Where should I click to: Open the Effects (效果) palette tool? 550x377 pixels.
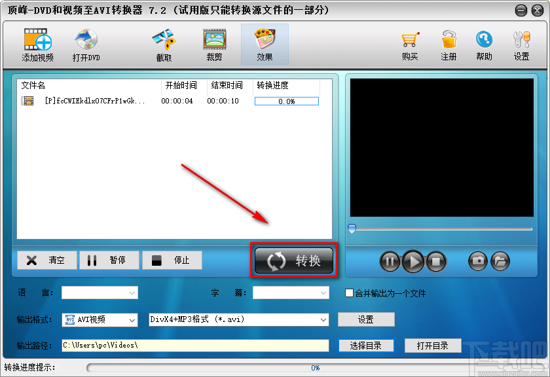tap(265, 45)
